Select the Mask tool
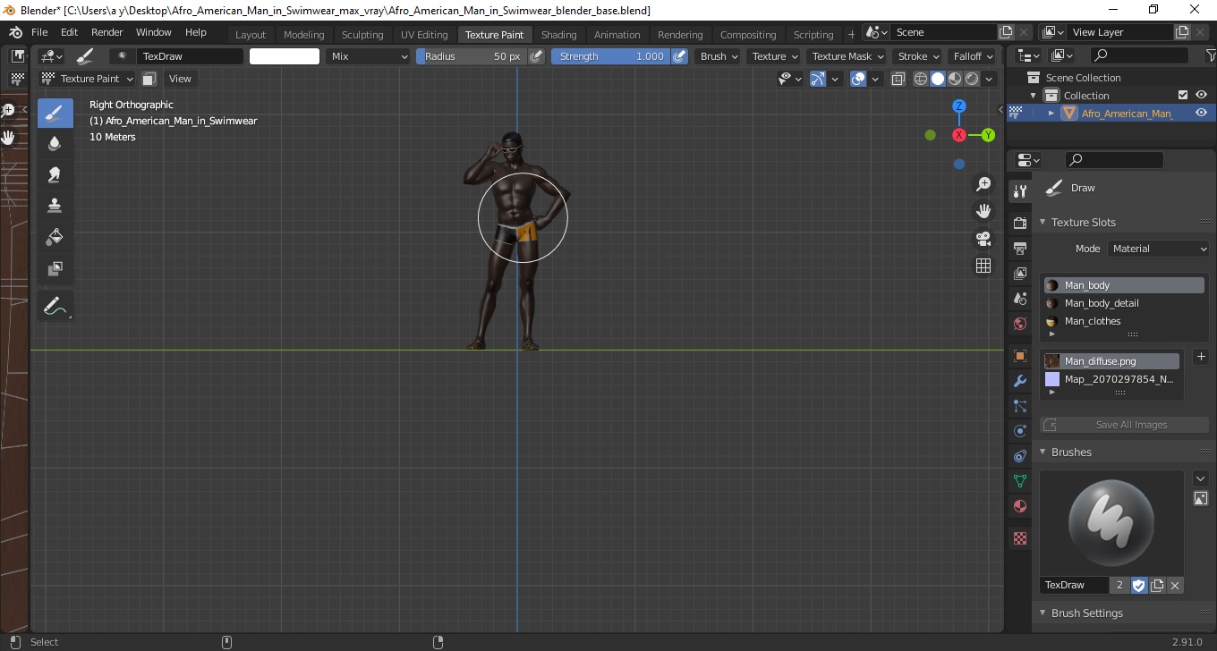 [55, 268]
